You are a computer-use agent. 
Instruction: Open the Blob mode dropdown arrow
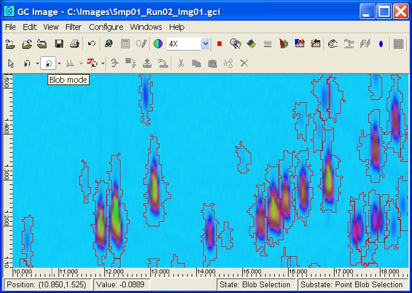coord(60,63)
